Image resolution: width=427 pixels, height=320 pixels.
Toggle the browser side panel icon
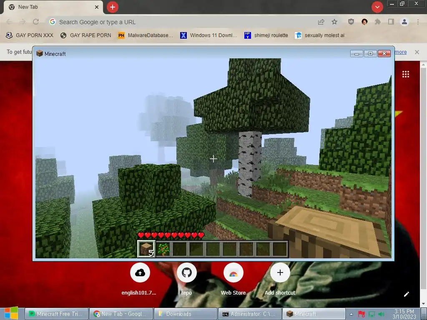(x=391, y=22)
